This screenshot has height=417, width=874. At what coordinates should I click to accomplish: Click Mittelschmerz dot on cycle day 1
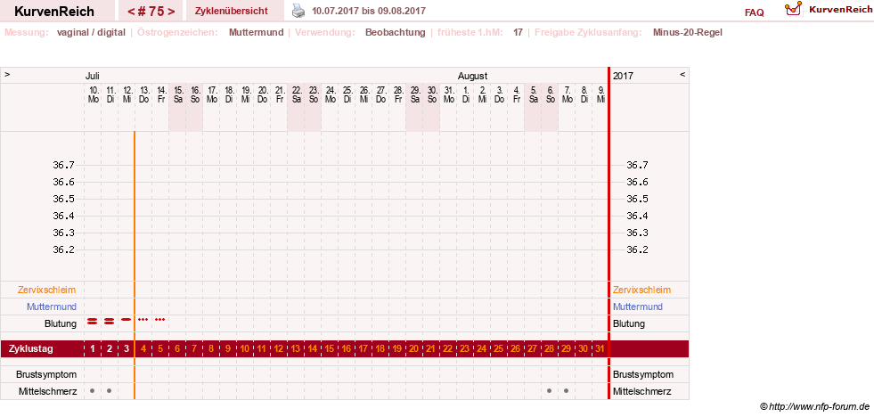tap(93, 391)
